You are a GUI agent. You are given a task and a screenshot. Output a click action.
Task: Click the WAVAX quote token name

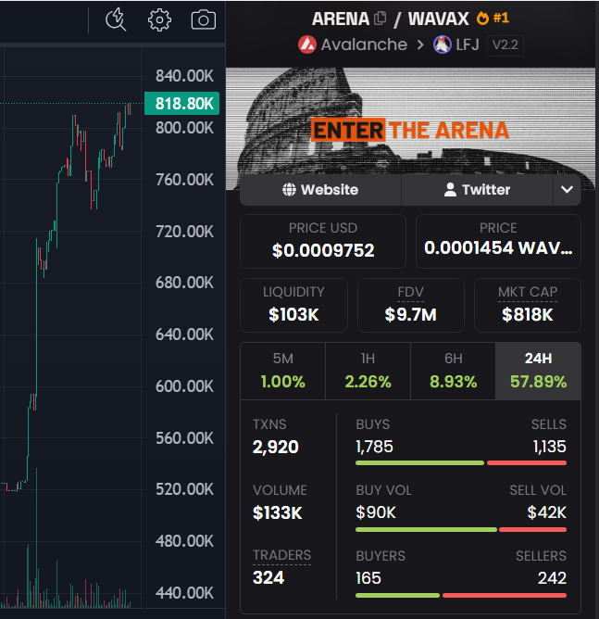click(439, 19)
